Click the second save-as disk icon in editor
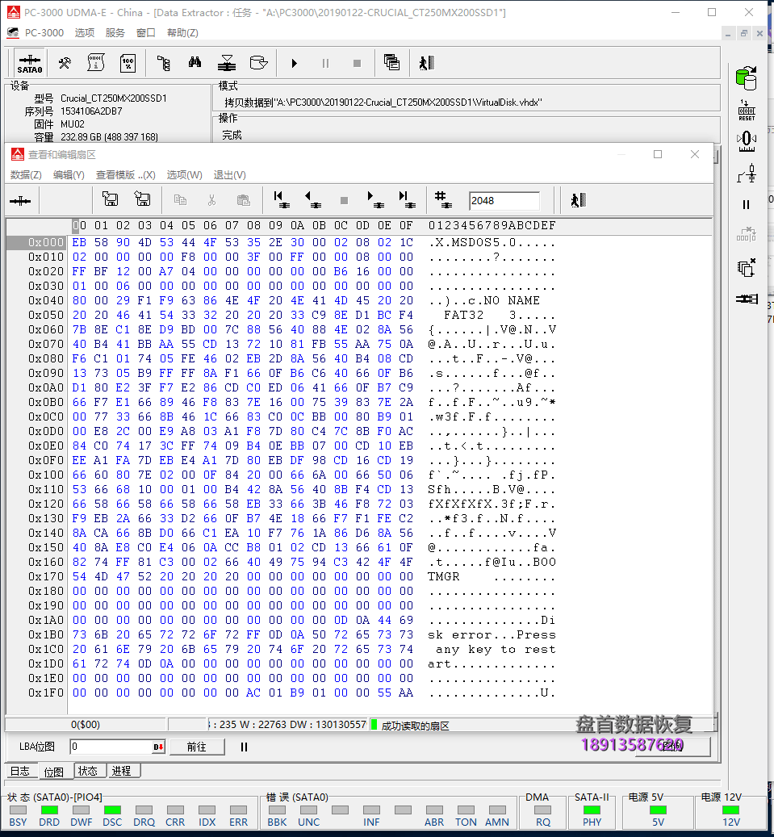The image size is (774, 837). click(x=142, y=199)
